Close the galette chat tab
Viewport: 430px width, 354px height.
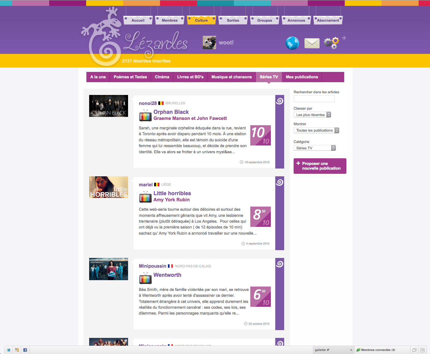click(x=351, y=350)
